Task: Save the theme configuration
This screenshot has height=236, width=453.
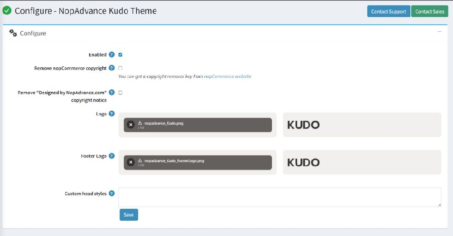Action: point(129,215)
